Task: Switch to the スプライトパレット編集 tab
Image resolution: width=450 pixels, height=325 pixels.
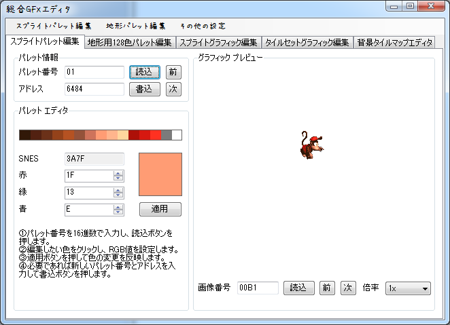Action: (45, 41)
